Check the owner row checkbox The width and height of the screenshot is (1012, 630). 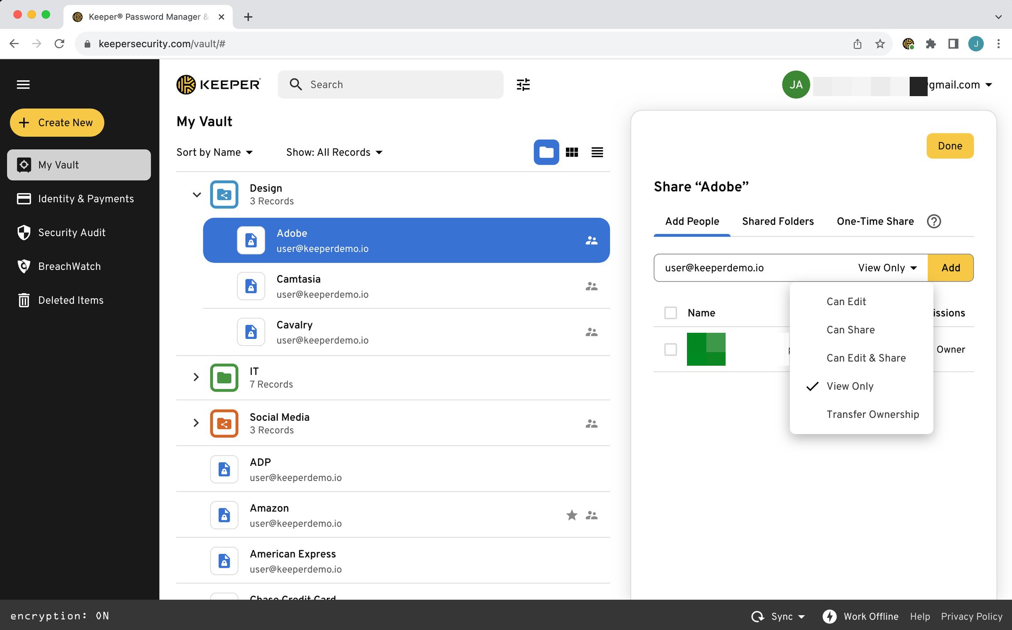pyautogui.click(x=670, y=349)
